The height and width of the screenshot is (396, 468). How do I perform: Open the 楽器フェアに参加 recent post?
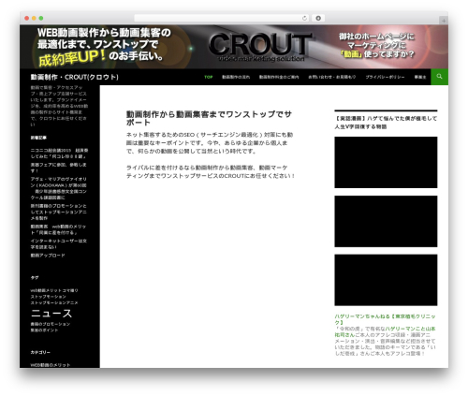pos(58,168)
